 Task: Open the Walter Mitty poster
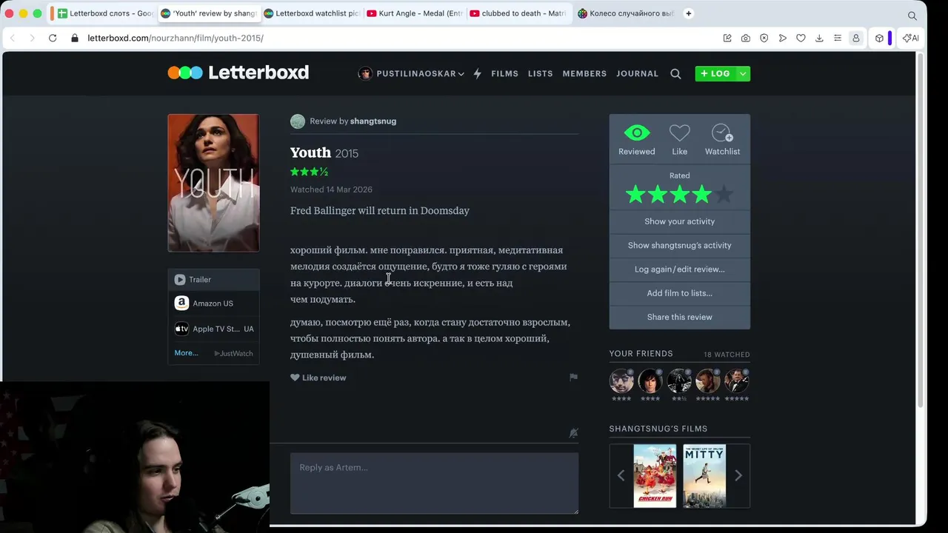click(x=704, y=476)
